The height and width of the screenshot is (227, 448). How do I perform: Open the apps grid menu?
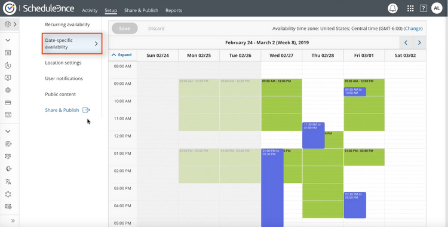(x=410, y=8)
